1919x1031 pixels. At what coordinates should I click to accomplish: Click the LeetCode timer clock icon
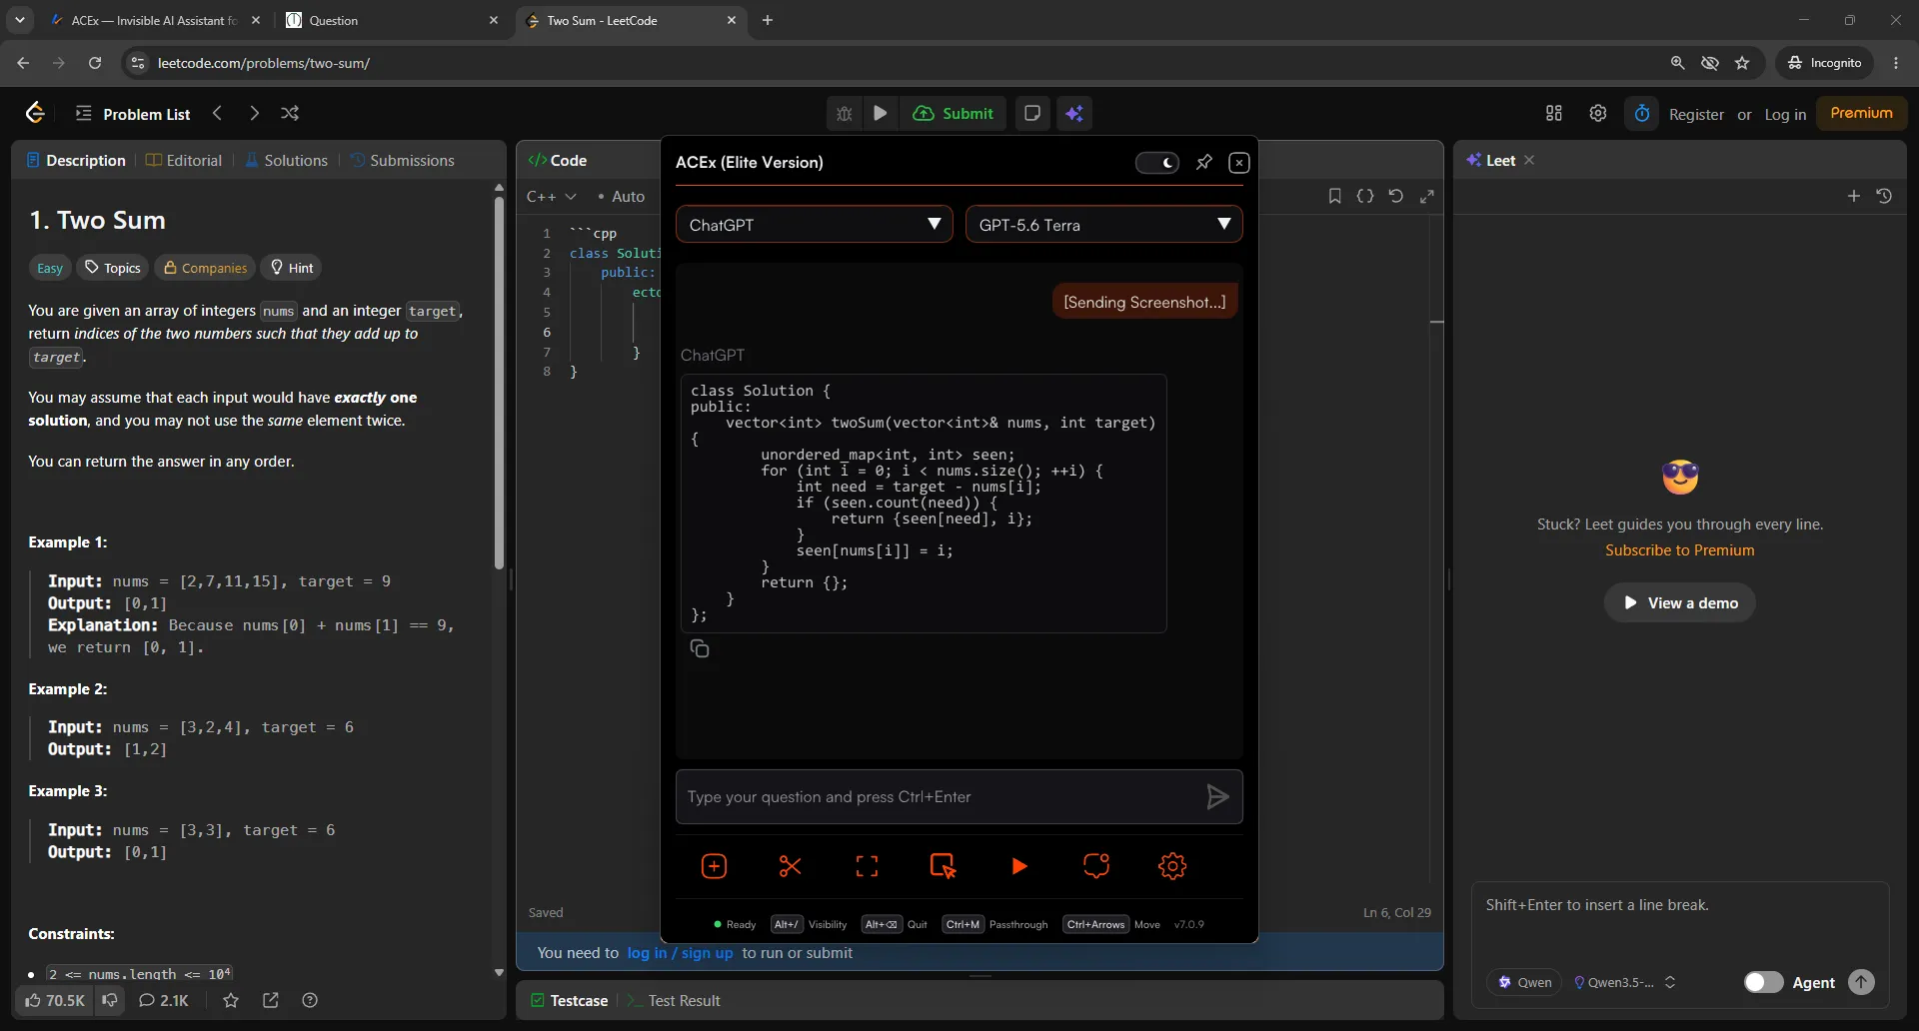point(1642,113)
